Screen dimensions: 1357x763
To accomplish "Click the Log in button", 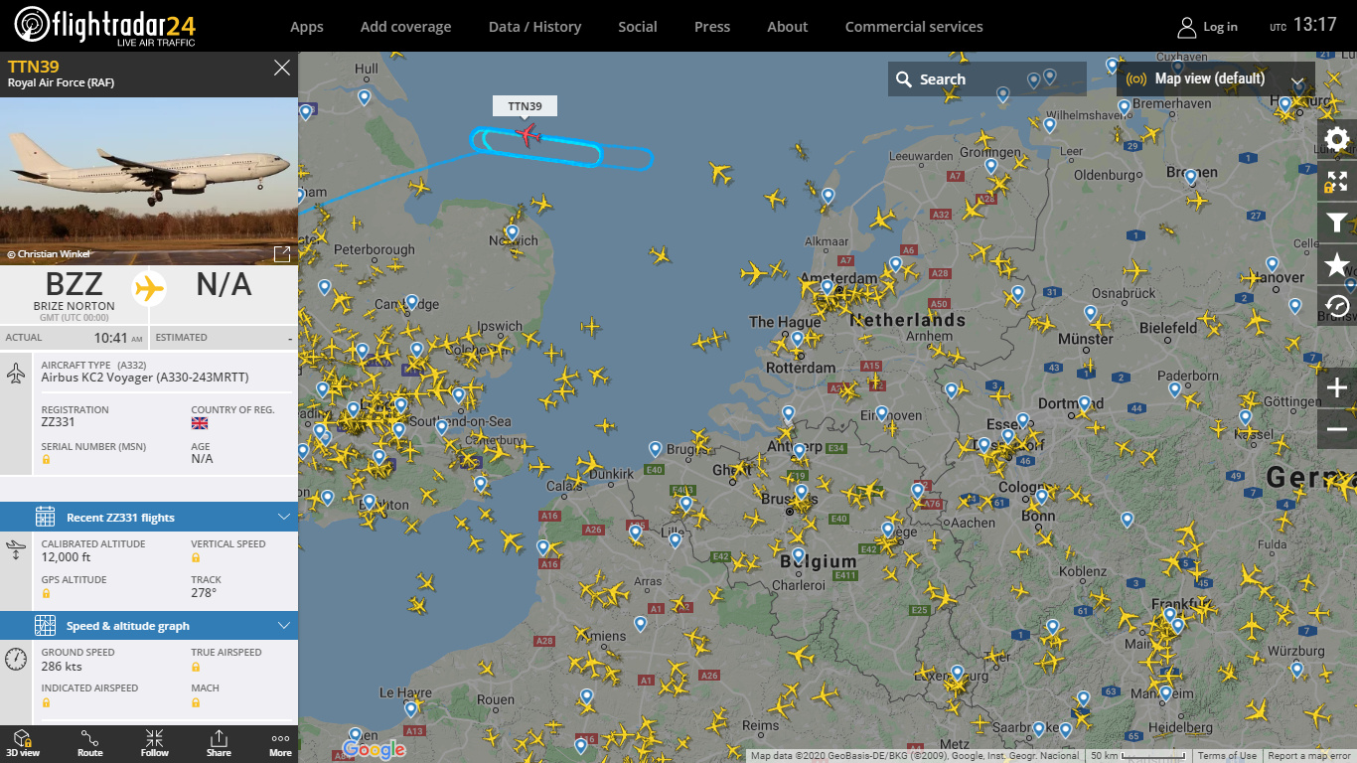I will (1208, 27).
